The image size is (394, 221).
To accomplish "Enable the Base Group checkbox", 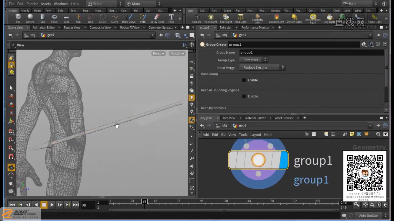I will [x=244, y=80].
